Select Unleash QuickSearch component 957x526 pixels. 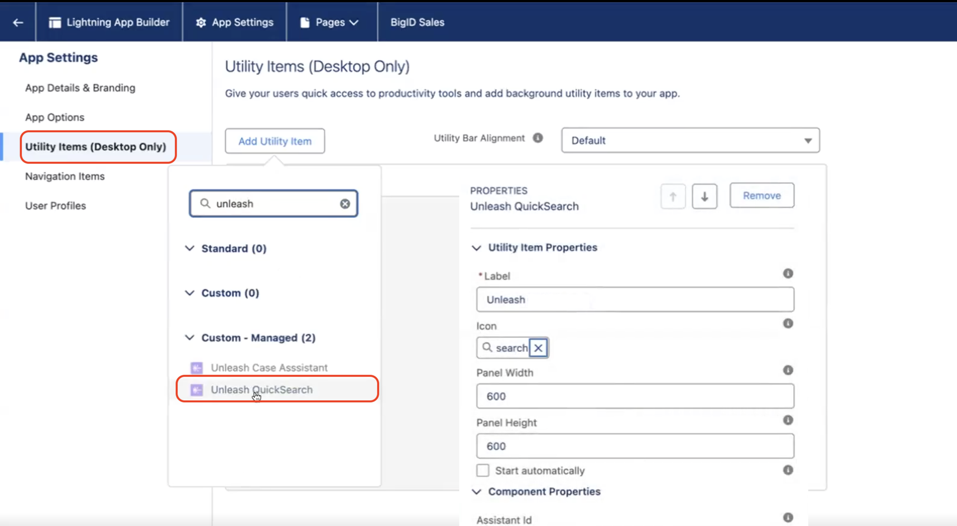262,390
